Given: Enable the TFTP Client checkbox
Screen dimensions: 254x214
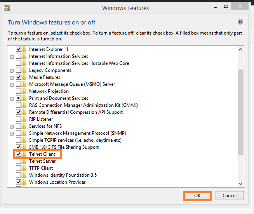Looking at the screenshot, I should point(19,168).
